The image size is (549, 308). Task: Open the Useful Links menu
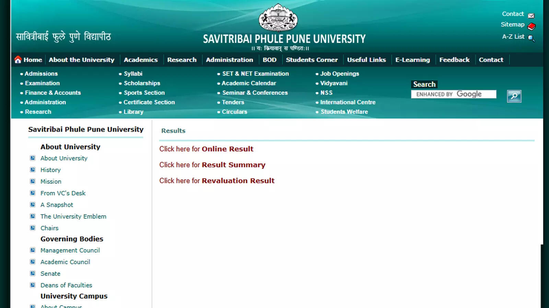pos(366,60)
